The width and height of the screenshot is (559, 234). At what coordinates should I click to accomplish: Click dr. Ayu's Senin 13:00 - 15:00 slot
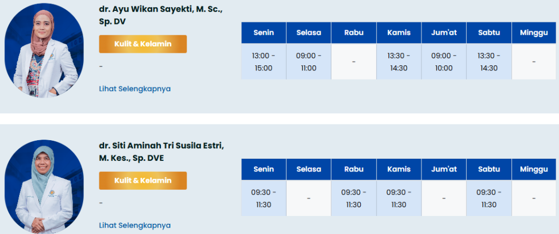click(x=264, y=62)
